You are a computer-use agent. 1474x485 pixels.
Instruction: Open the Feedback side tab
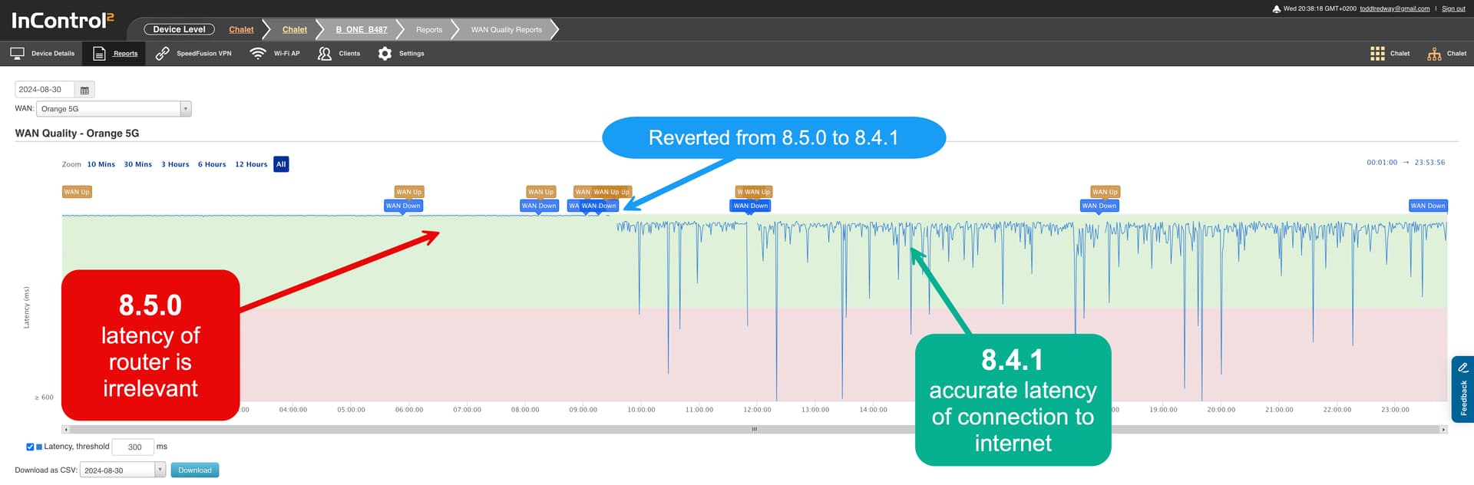(1462, 389)
